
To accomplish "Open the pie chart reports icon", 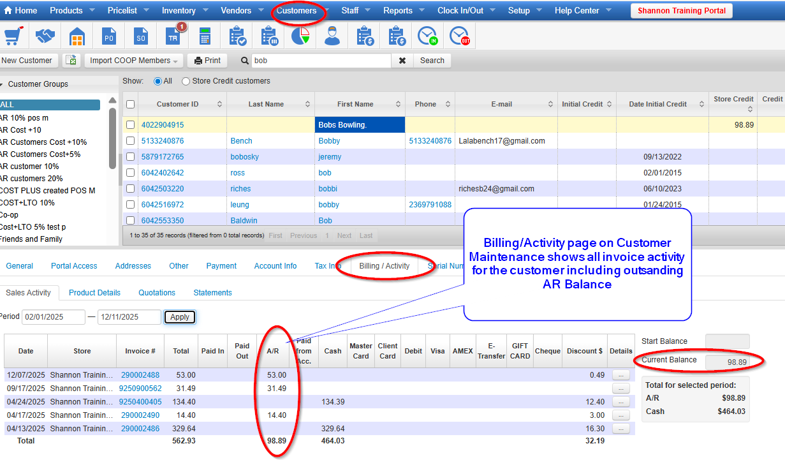I will click(300, 36).
